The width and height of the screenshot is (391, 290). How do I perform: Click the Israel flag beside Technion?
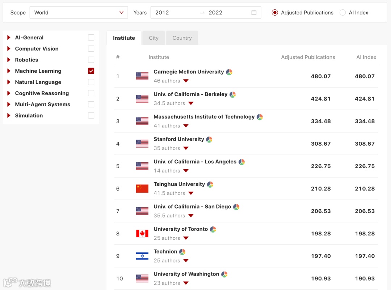142,256
